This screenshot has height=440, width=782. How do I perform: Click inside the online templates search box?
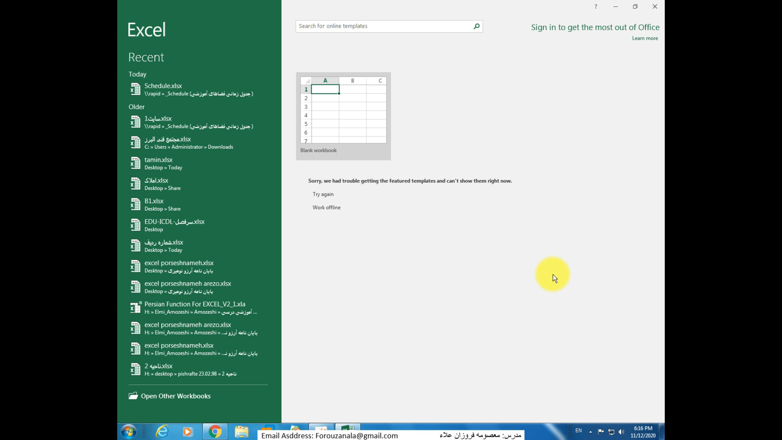(x=379, y=26)
